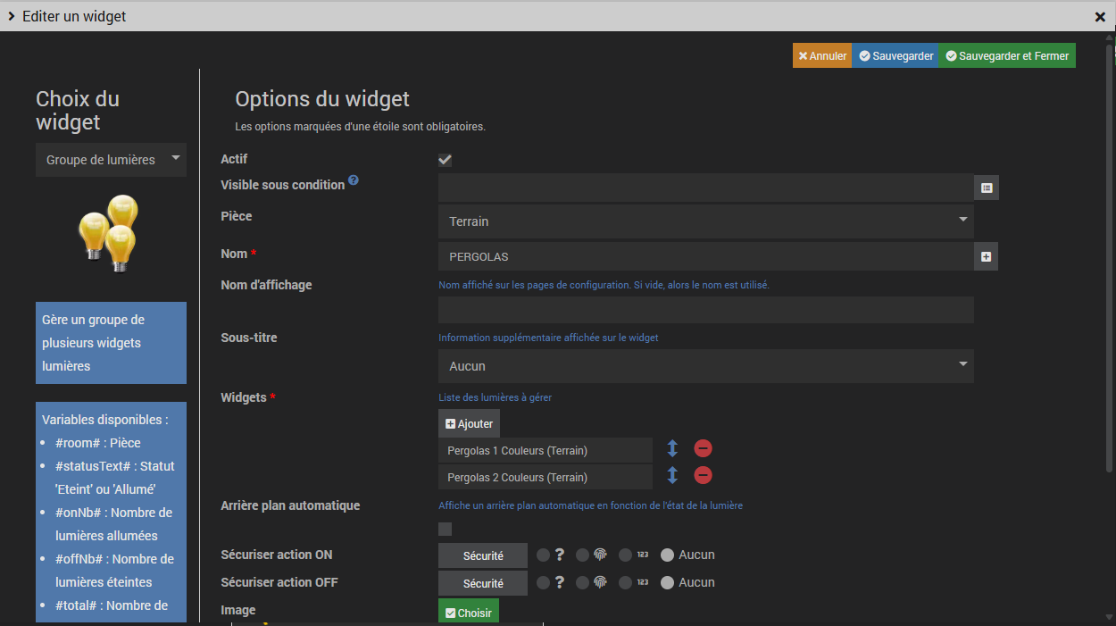
Task: Delete Pergolas 2 Couleurs from the widget list
Action: [704, 475]
